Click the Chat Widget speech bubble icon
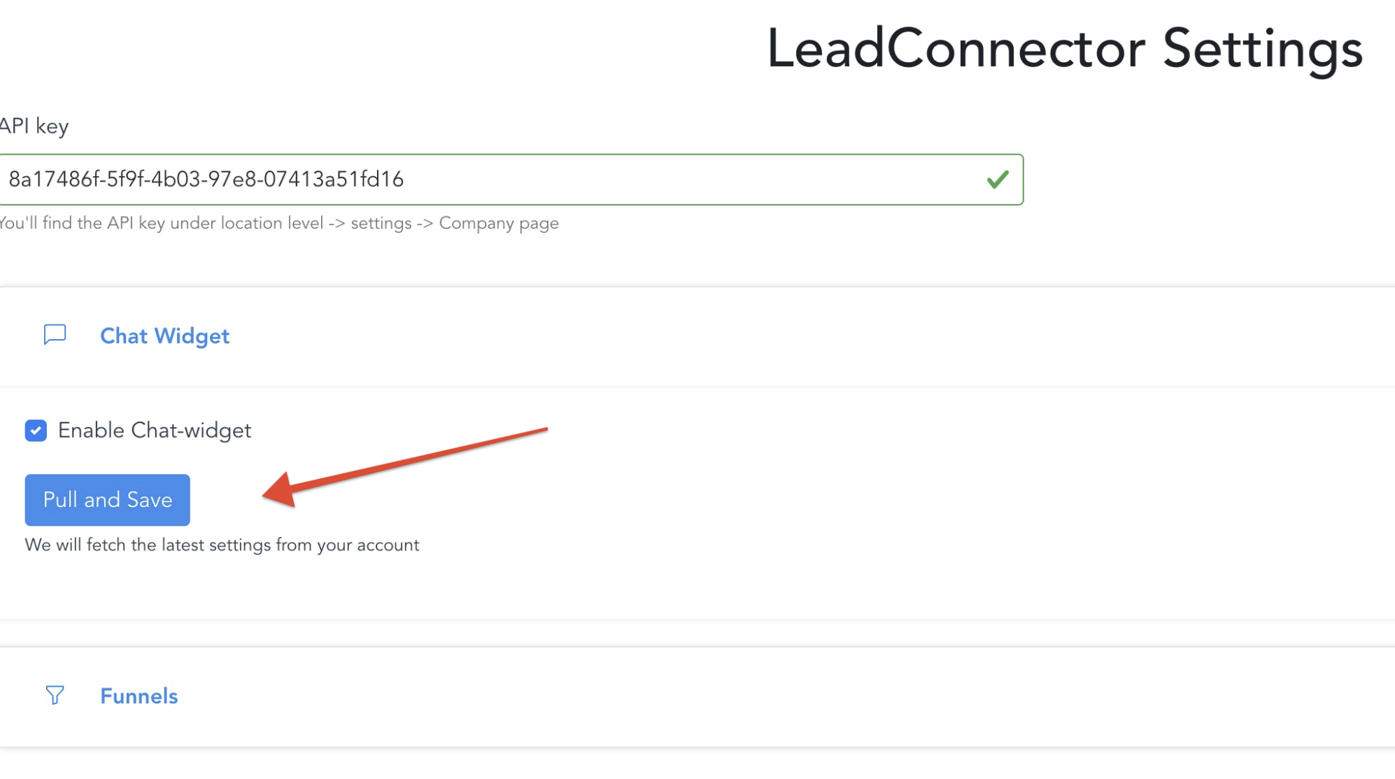1395x779 pixels. coord(55,335)
